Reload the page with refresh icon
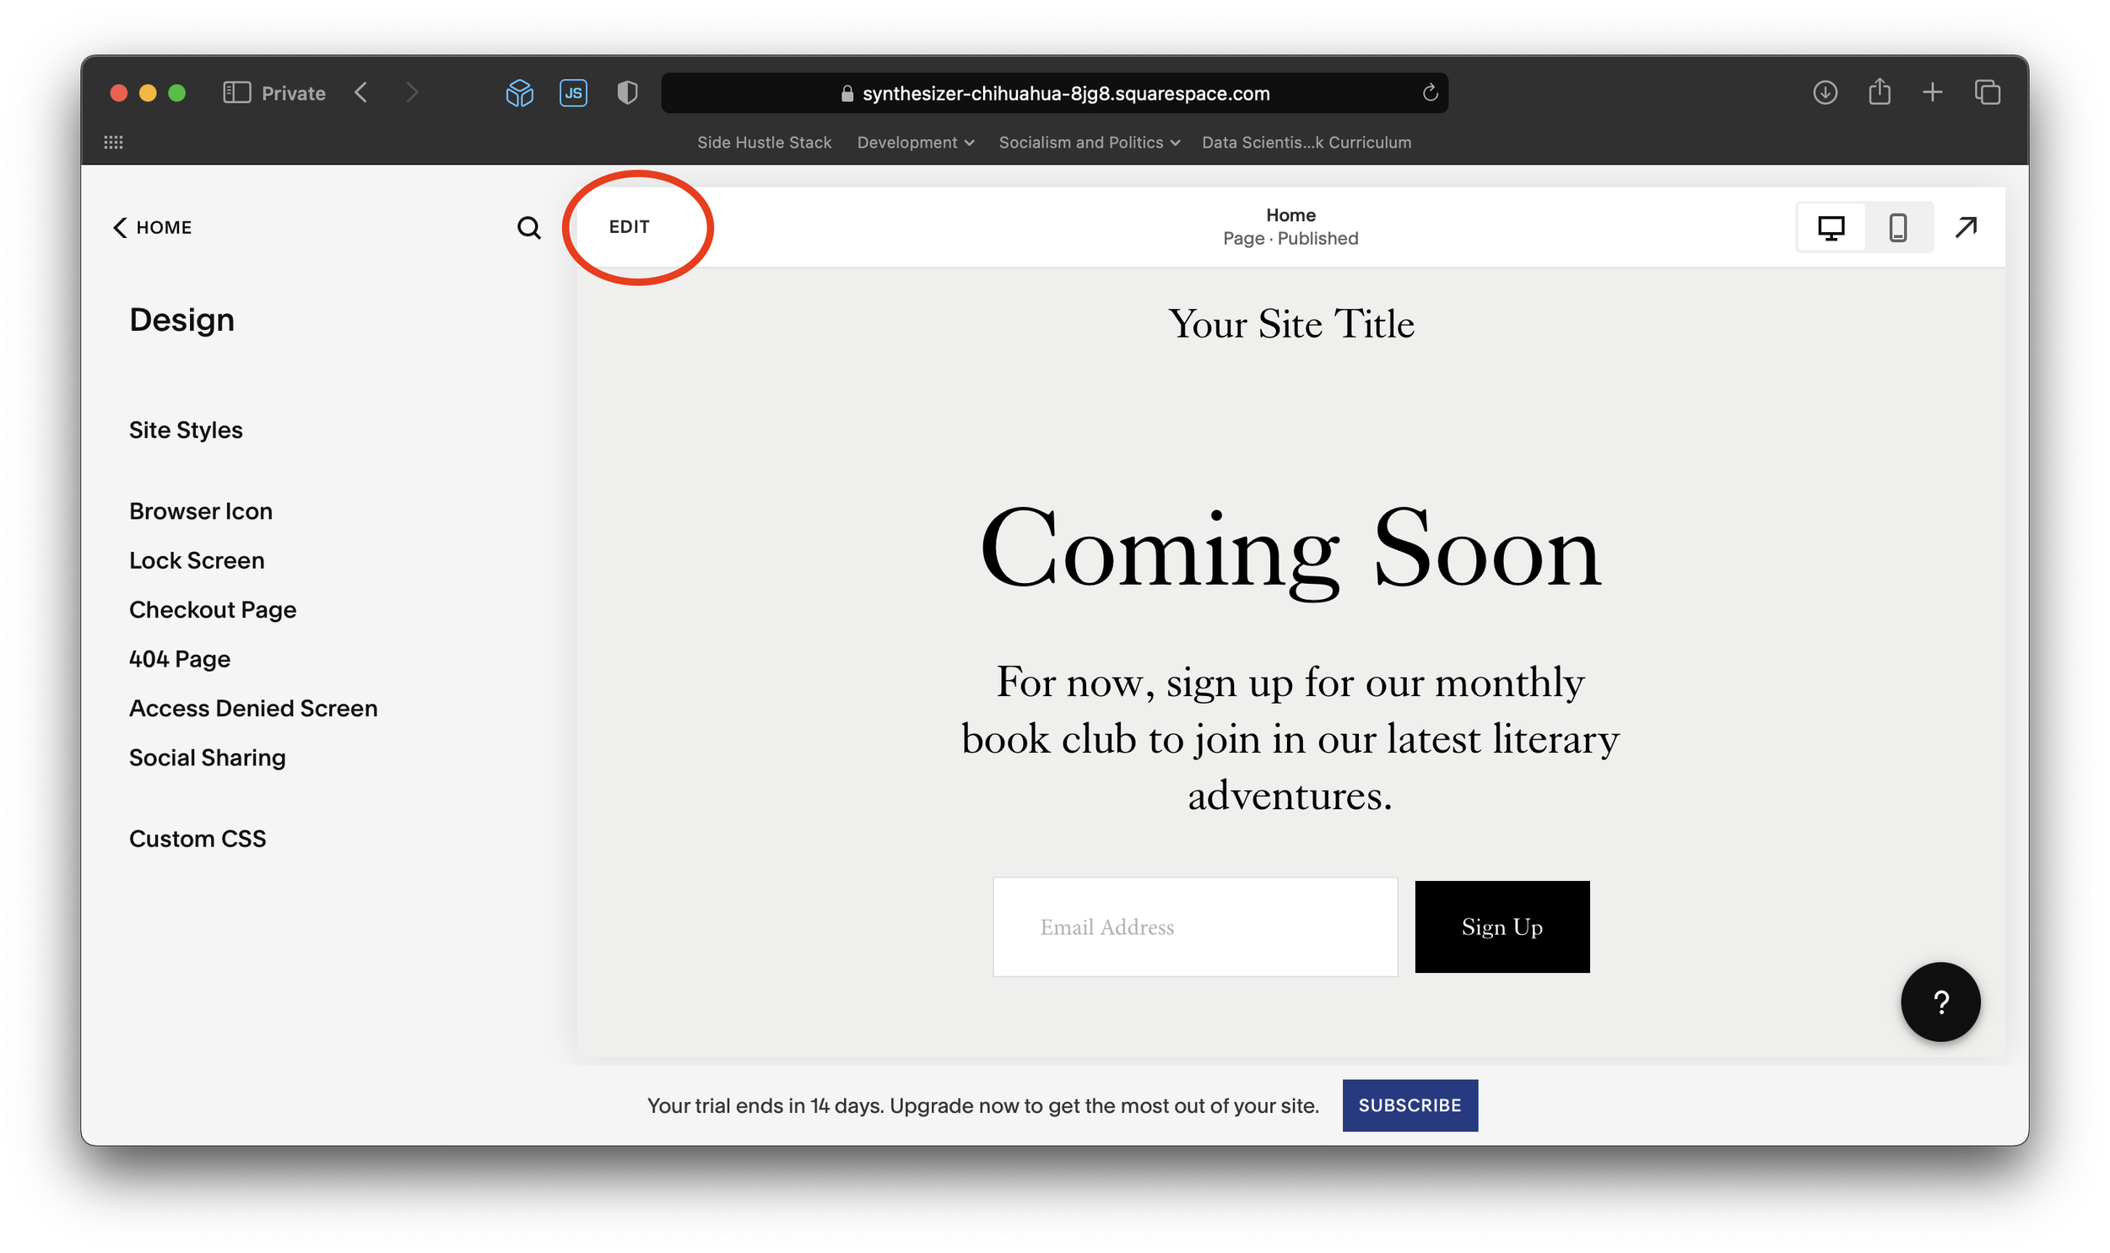Viewport: 2110px width, 1253px height. 1430,93
